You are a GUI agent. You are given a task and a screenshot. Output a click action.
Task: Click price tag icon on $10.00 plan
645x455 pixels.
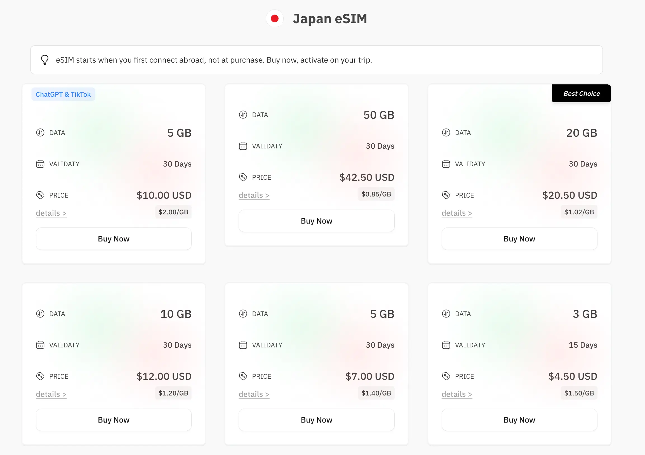pos(40,195)
